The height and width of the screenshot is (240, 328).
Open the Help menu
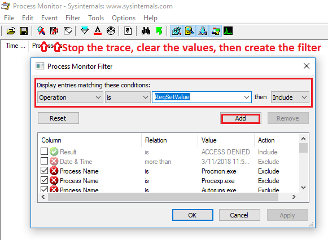[x=150, y=18]
